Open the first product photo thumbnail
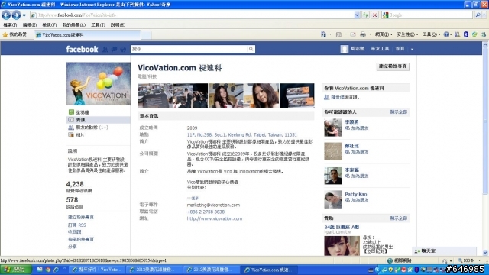The height and width of the screenshot is (275, 489). (155, 95)
